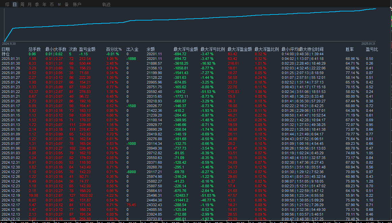Open the 备 tab
The height and width of the screenshot is (223, 392).
click(66, 4)
